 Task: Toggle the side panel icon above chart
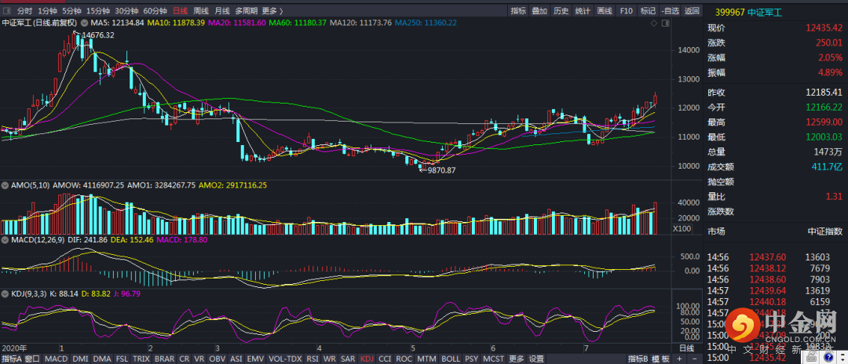(x=664, y=24)
